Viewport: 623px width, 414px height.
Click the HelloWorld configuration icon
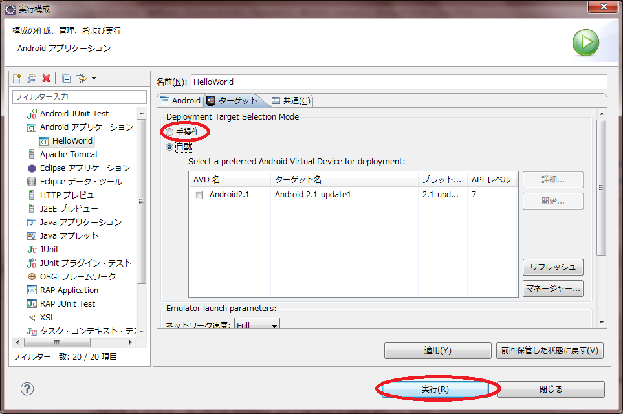[44, 141]
